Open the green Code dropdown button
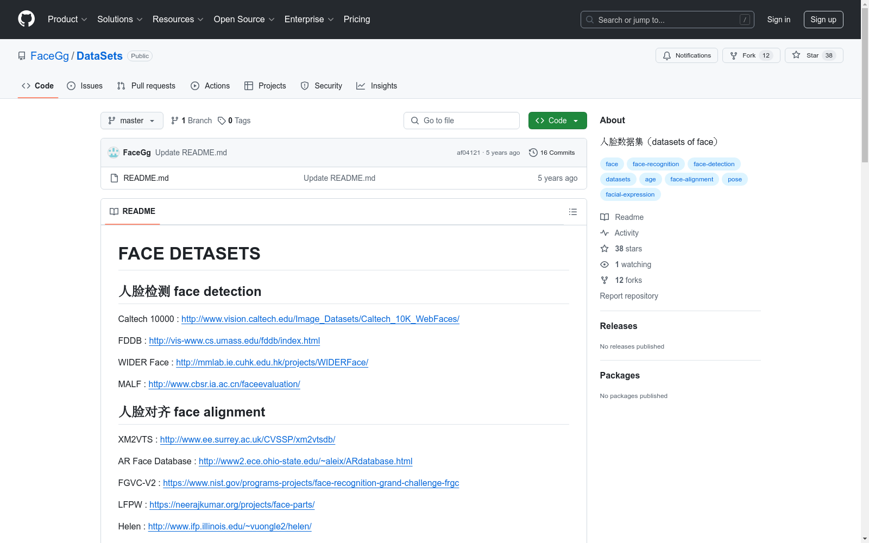Image resolution: width=869 pixels, height=543 pixels. pyautogui.click(x=557, y=121)
